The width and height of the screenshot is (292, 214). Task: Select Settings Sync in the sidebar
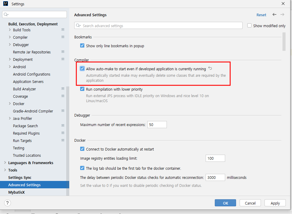[20, 178]
